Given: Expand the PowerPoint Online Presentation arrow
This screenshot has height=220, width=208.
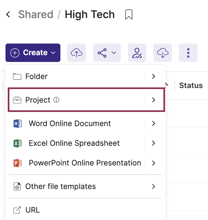Looking at the screenshot, I should point(153,163).
